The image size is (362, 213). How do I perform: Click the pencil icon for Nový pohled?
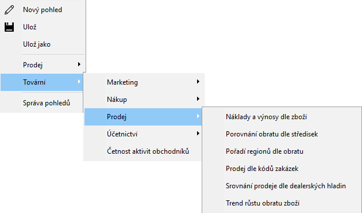9,10
